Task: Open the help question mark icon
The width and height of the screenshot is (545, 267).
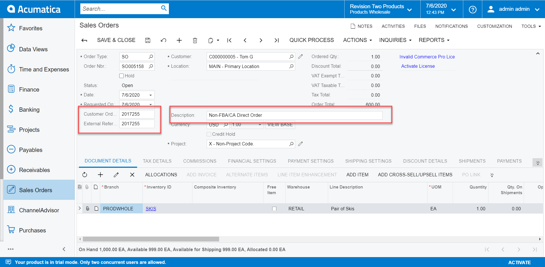Action: [x=473, y=9]
